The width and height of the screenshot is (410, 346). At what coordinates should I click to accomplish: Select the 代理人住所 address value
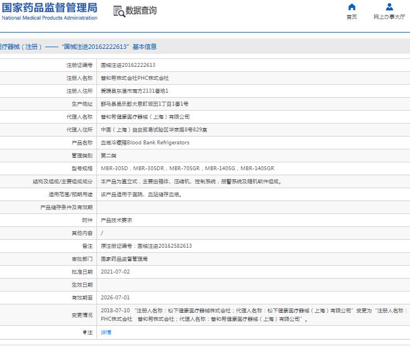click(x=154, y=130)
